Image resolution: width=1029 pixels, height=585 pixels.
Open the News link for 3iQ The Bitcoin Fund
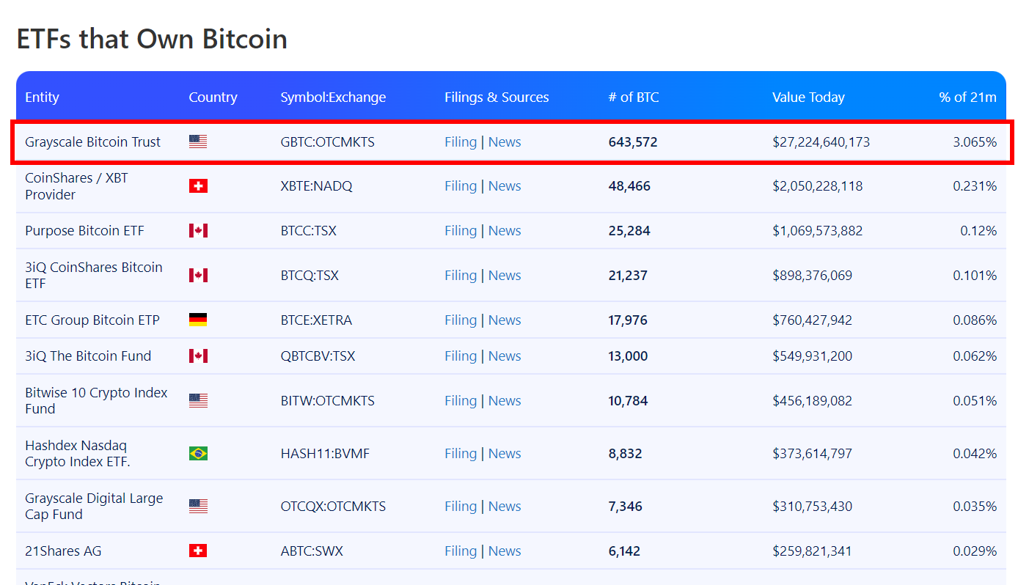[505, 356]
